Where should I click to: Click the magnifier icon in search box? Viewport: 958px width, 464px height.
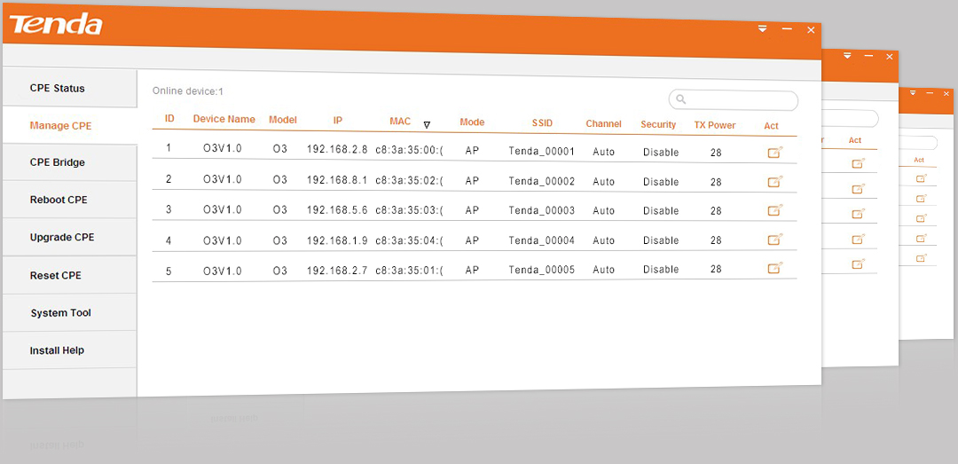tap(681, 99)
